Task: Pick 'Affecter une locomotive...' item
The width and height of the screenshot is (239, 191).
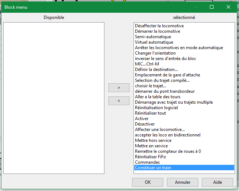Action: pyautogui.click(x=160, y=130)
